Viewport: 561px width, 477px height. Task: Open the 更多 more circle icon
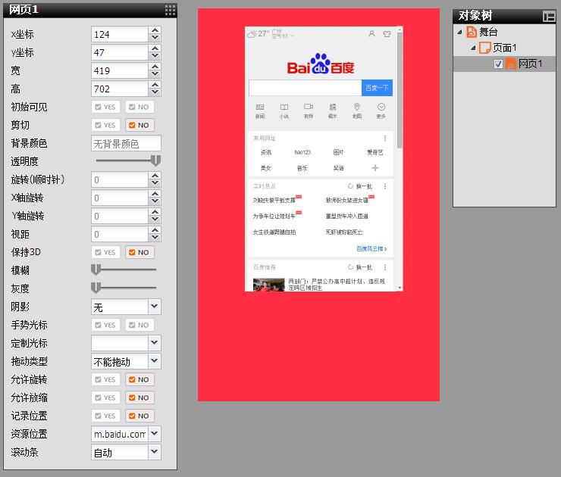coord(381,107)
